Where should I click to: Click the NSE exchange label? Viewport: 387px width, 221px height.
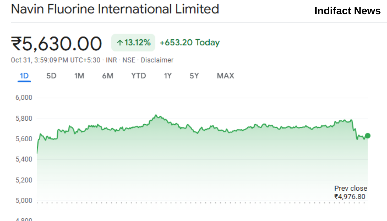click(x=129, y=60)
